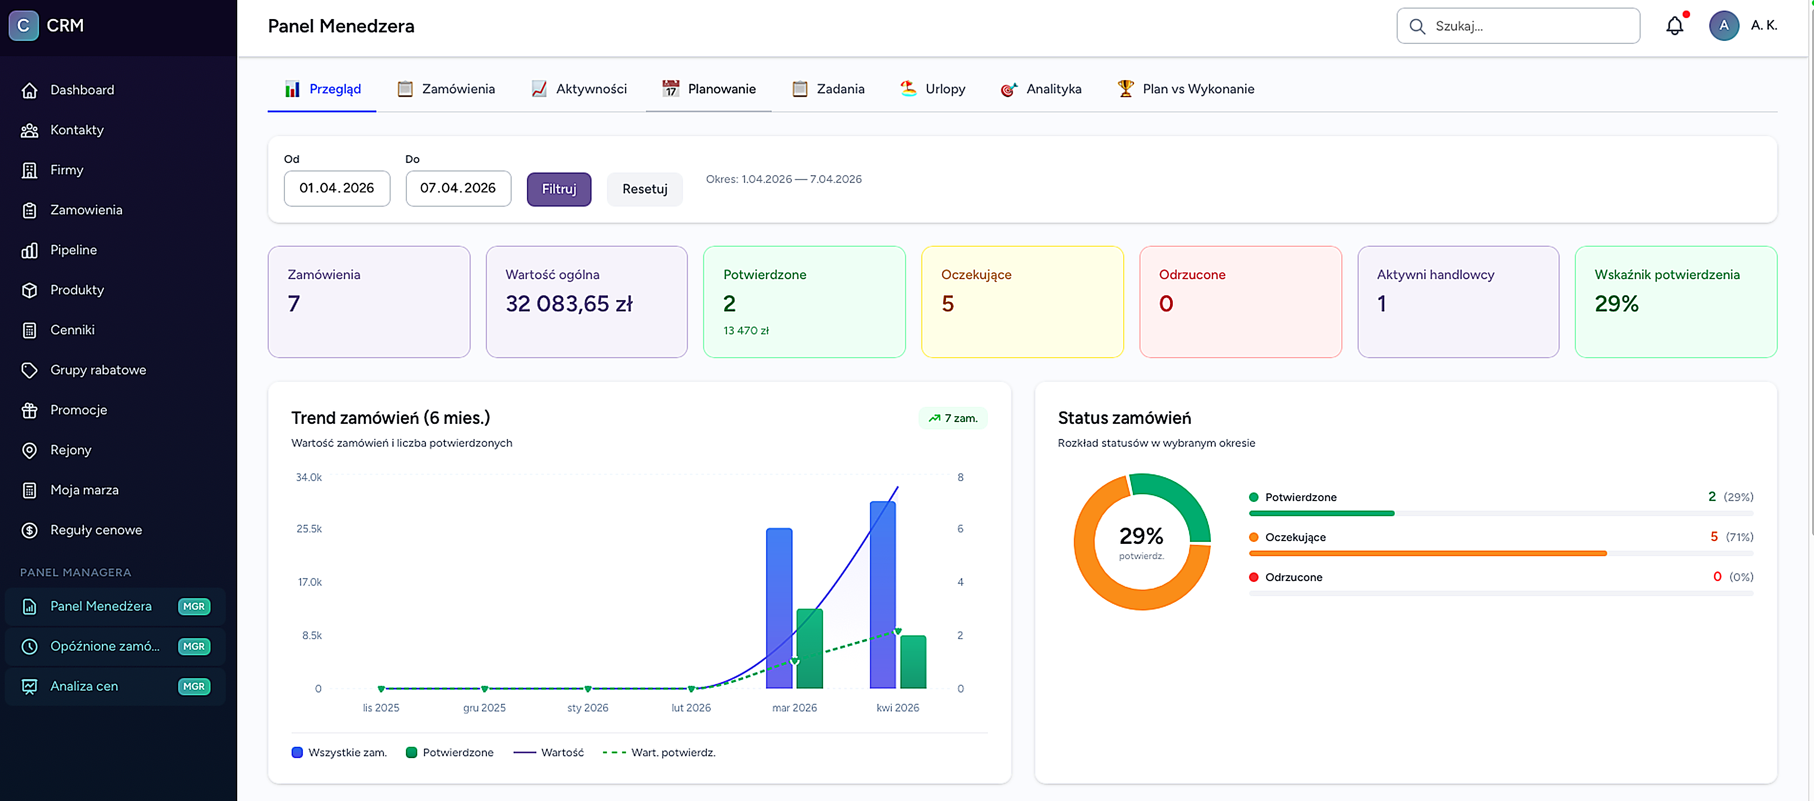1814x801 pixels.
Task: Open the Urlopy tab
Action: (x=932, y=90)
